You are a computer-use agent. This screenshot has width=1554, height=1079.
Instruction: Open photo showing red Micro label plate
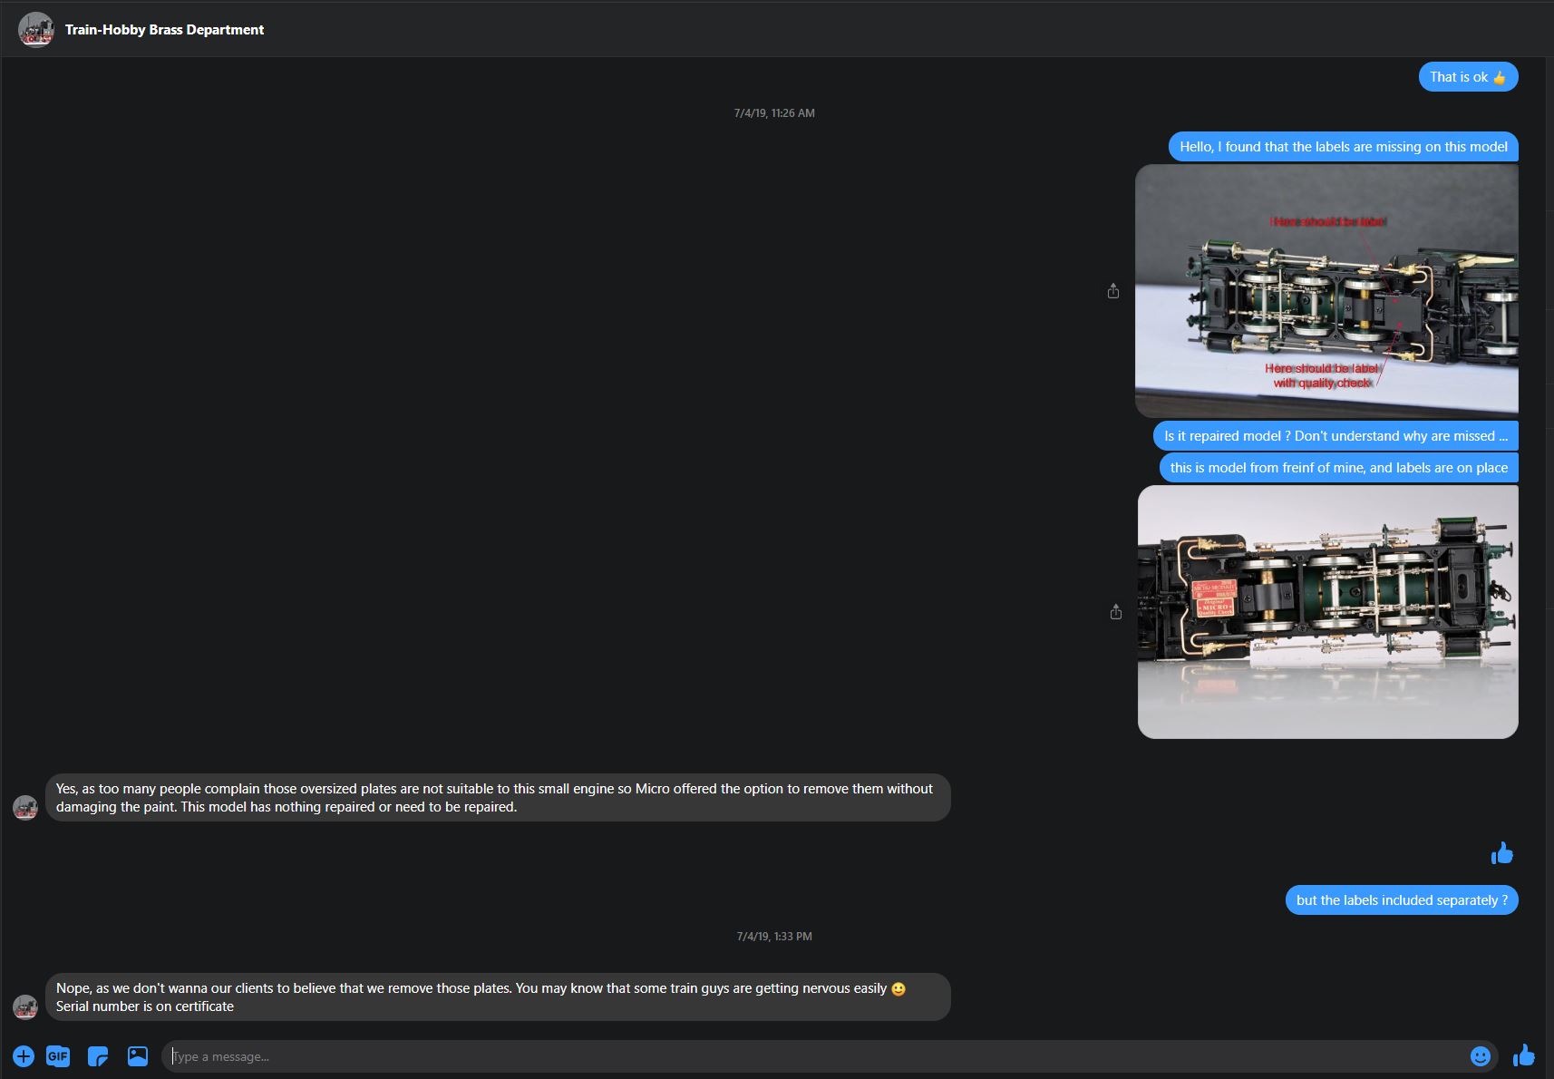pos(1327,611)
